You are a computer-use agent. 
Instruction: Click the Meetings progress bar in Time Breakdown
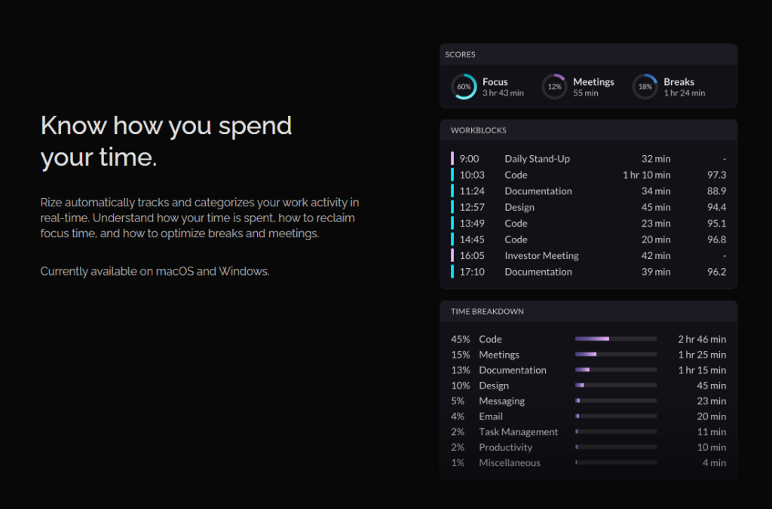pos(616,354)
